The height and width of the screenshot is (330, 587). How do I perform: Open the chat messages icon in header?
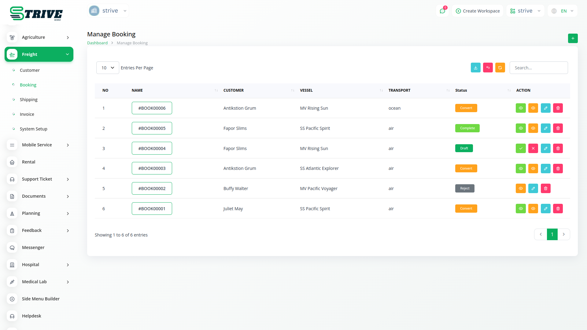[x=442, y=11]
